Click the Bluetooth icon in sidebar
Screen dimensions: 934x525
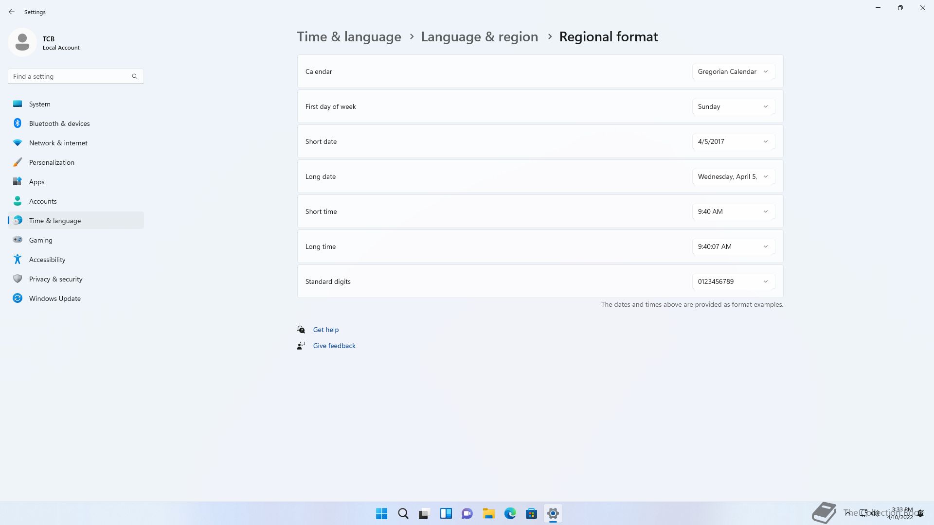pos(18,123)
